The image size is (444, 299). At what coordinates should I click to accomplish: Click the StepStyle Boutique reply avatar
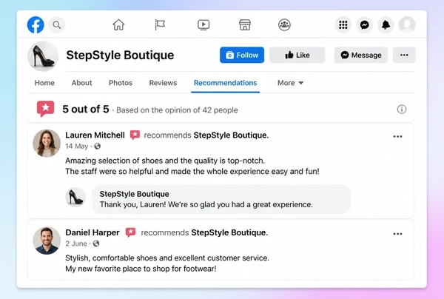pyautogui.click(x=75, y=197)
